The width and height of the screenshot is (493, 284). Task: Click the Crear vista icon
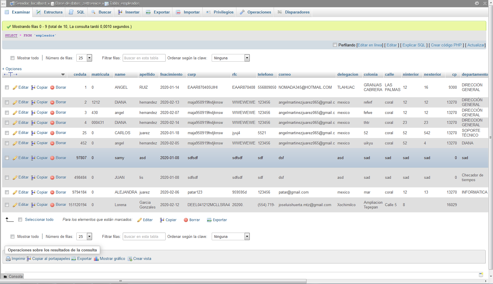point(130,259)
